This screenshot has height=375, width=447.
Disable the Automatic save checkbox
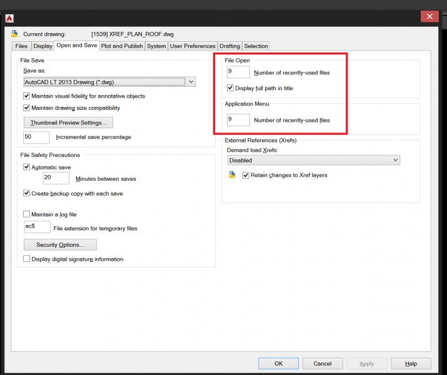[x=26, y=167]
